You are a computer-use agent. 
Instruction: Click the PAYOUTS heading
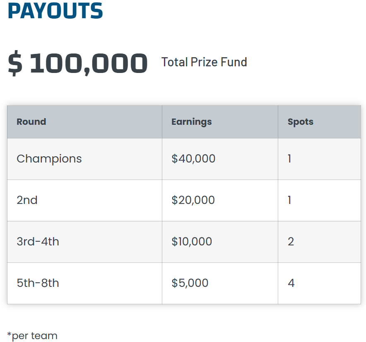(55, 11)
